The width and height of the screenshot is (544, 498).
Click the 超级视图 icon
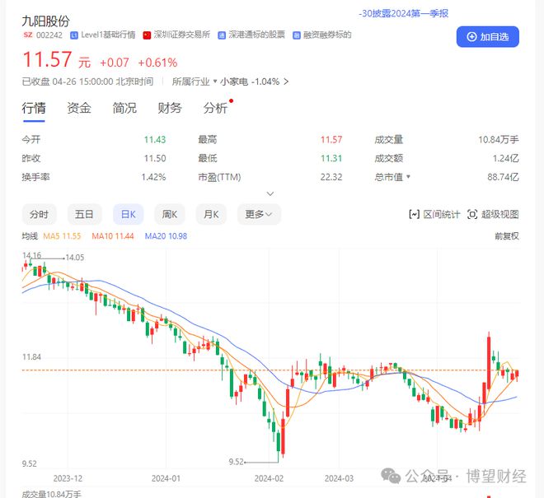(x=472, y=215)
